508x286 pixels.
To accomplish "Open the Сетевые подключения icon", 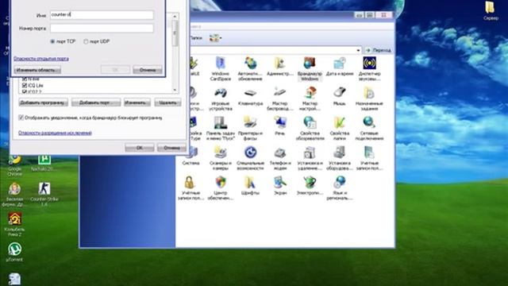I will pos(369,129).
